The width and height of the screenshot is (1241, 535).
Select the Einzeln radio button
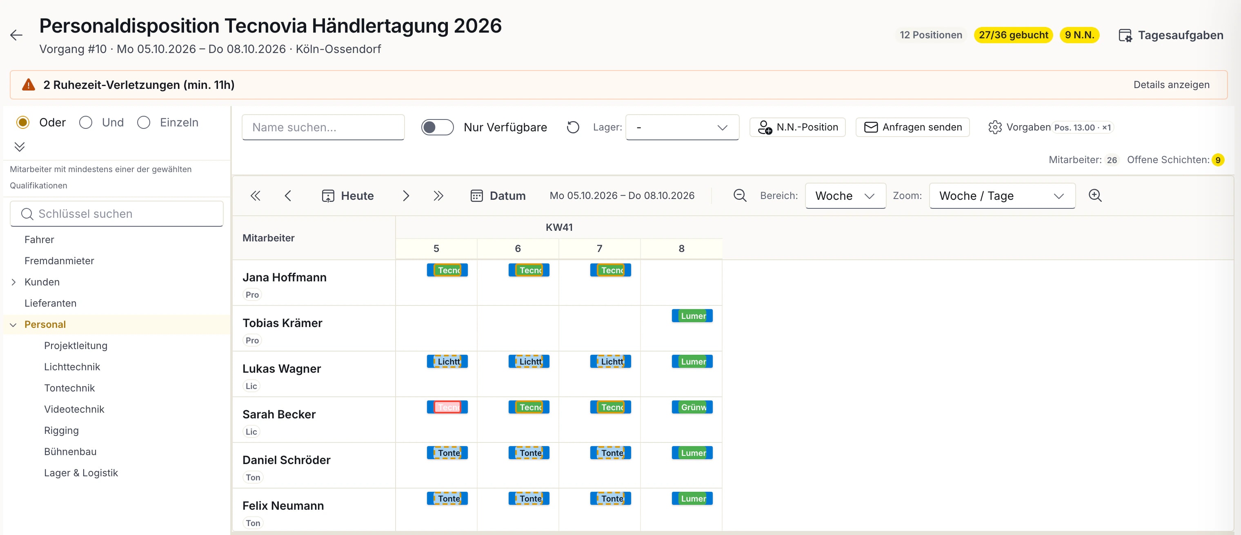(x=144, y=123)
